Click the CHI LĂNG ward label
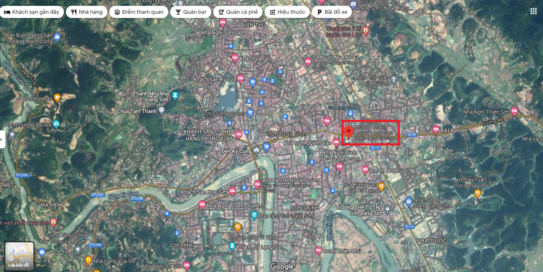 [x=182, y=244]
